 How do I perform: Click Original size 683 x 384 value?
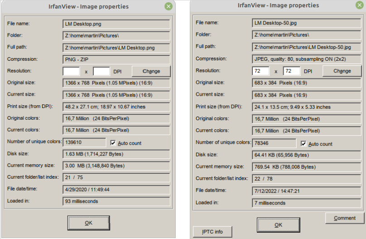(x=307, y=83)
